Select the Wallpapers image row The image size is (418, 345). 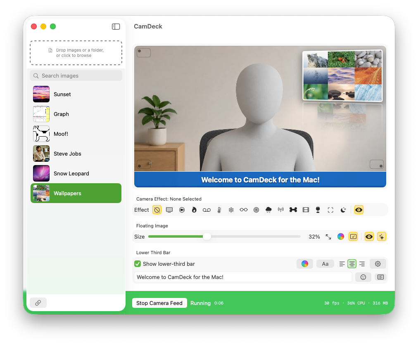pos(76,193)
